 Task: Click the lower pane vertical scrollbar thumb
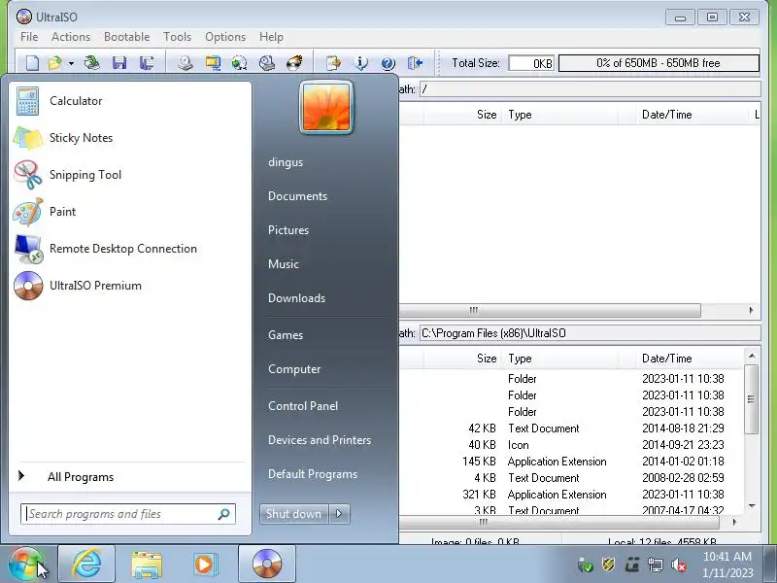(751, 399)
